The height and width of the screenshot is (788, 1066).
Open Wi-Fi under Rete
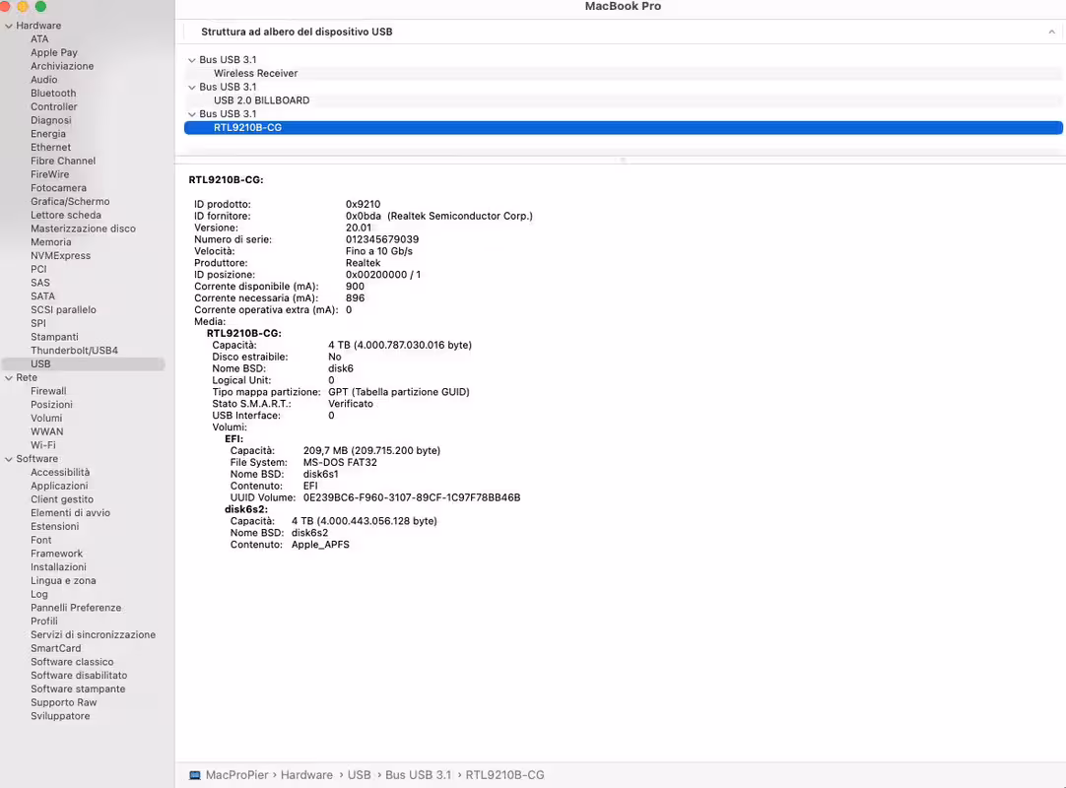(42, 445)
